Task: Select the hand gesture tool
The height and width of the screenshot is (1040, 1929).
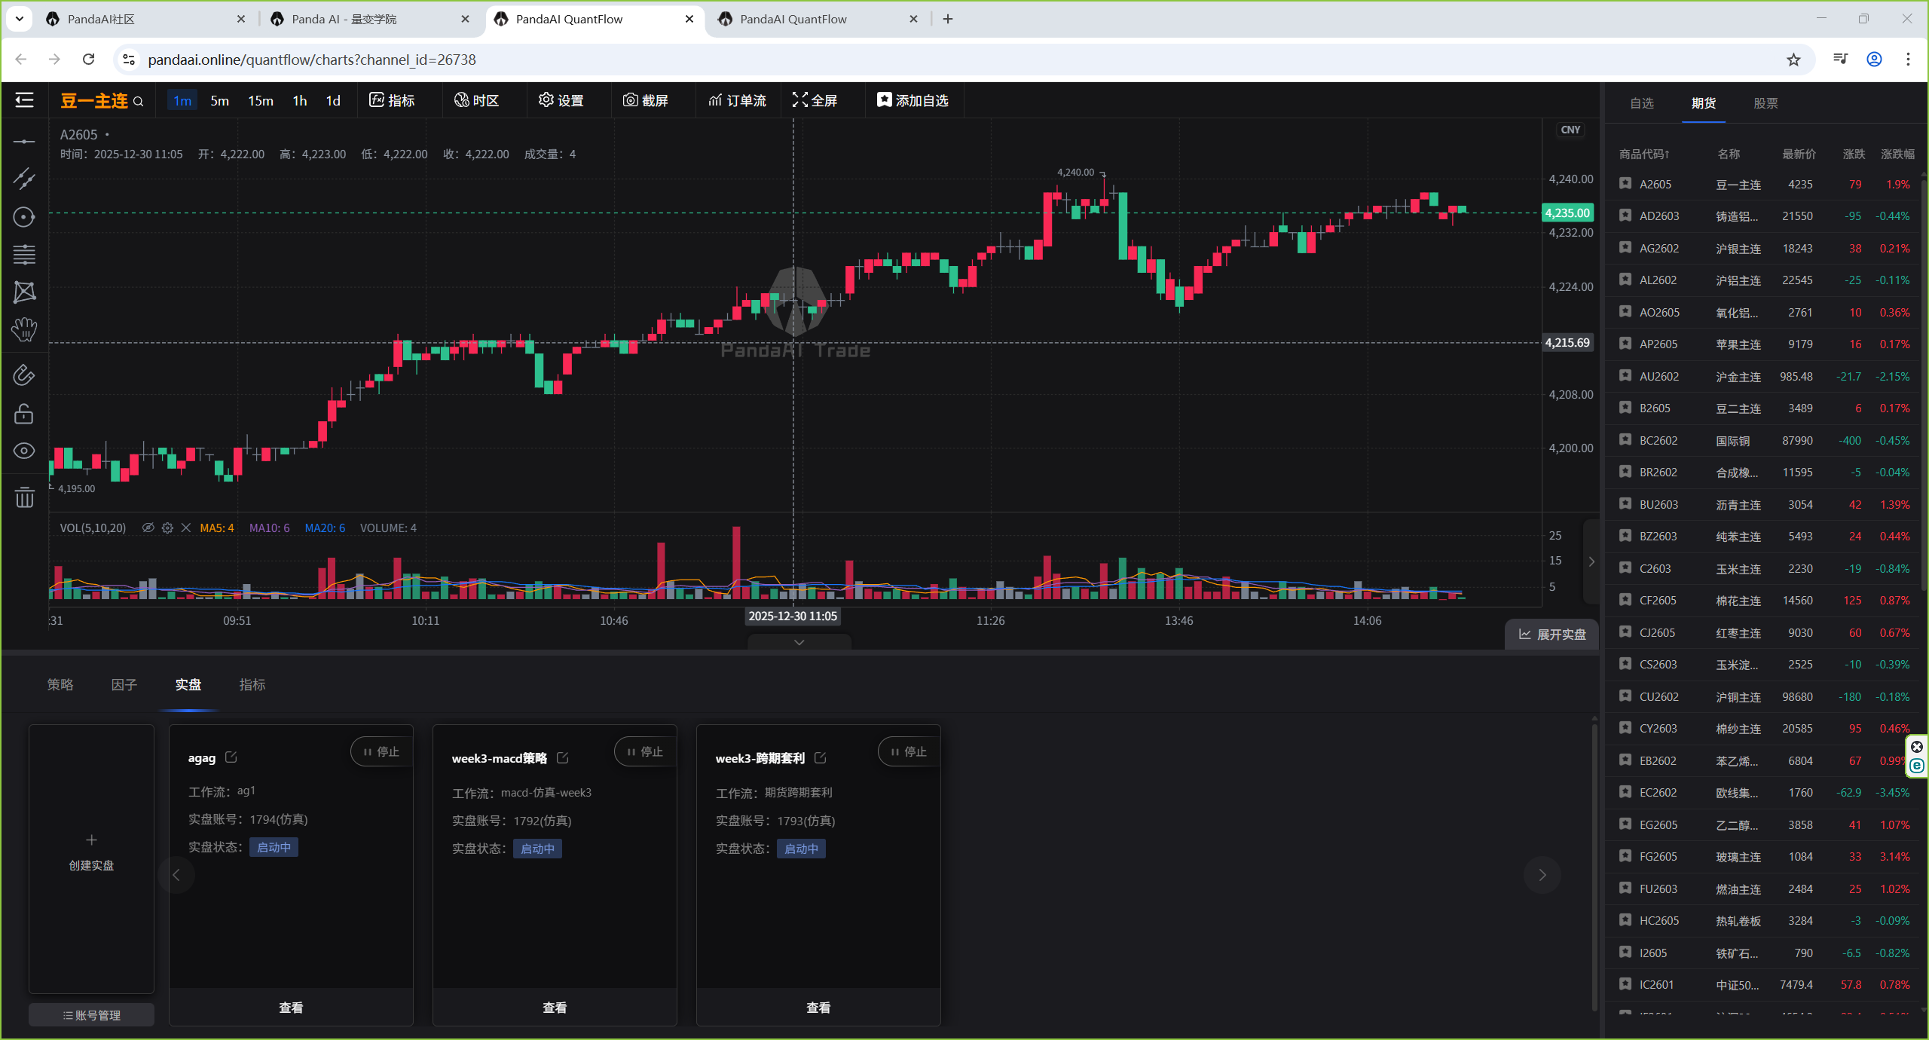Action: point(24,330)
